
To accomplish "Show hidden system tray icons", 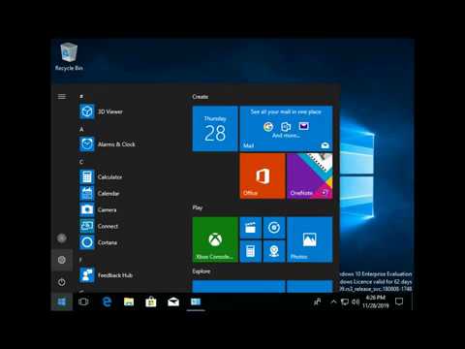I will tap(333, 301).
